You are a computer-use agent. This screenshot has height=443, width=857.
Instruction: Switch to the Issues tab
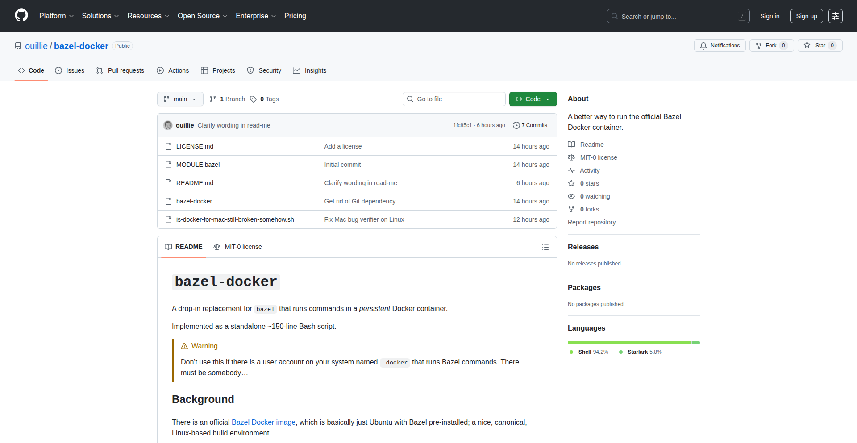point(70,70)
